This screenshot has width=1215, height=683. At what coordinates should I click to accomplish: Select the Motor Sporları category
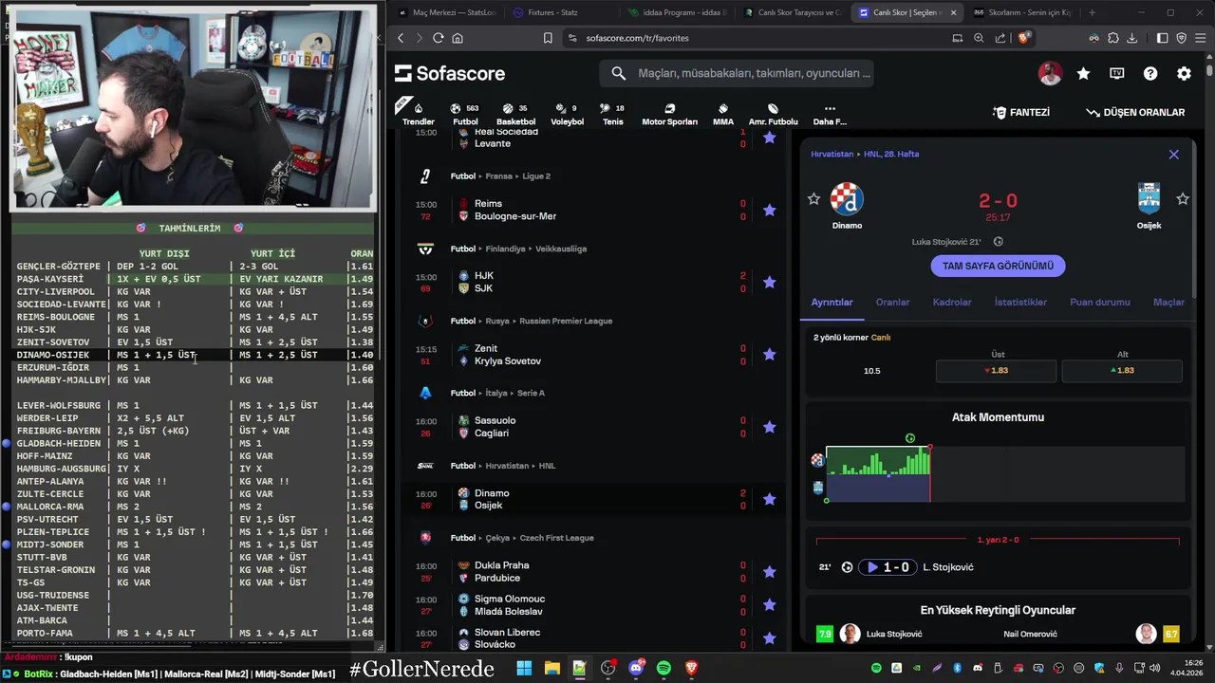tap(669, 114)
